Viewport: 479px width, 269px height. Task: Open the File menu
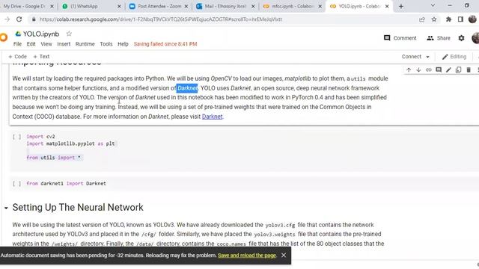[x=17, y=44]
